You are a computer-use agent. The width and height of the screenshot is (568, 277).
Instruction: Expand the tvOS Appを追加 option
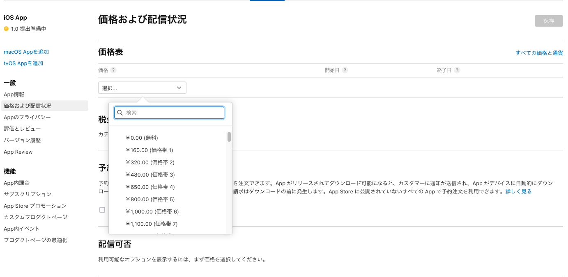click(x=23, y=63)
